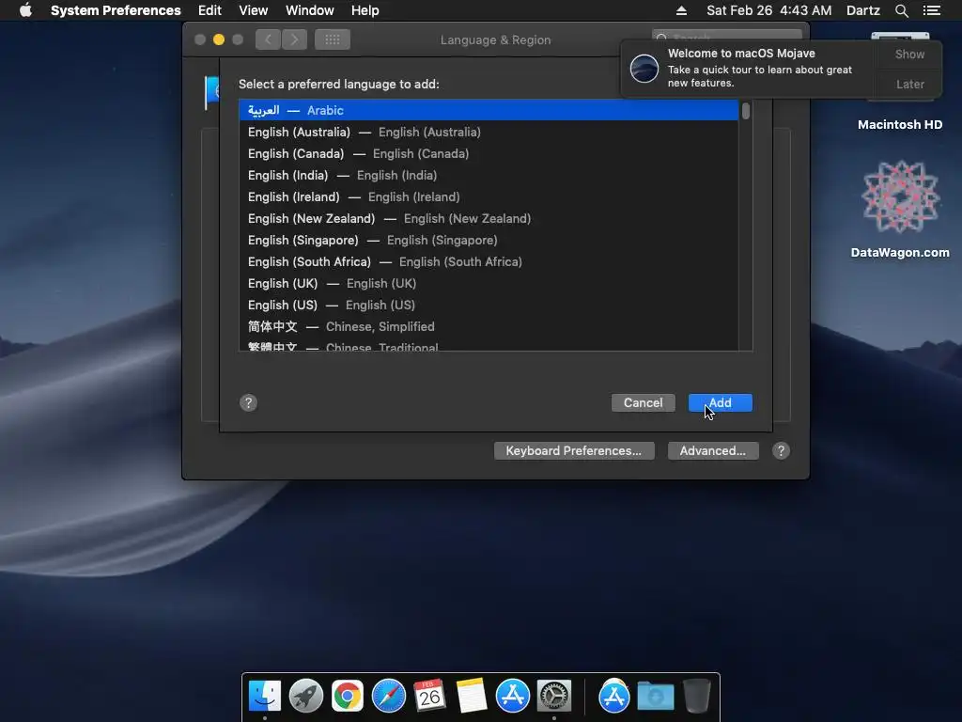This screenshot has width=962, height=722.
Task: Click the date and time in menu bar
Action: pos(768,10)
